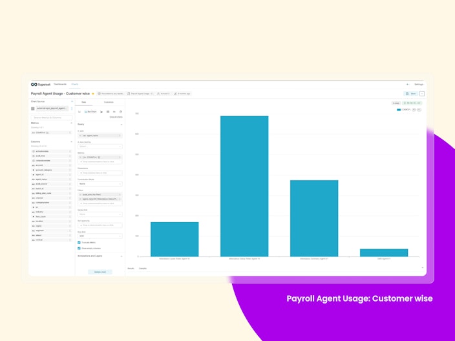Viewport: 455px width, 341px height.
Task: Open the dataset options three-dot menu
Action: tap(72, 108)
